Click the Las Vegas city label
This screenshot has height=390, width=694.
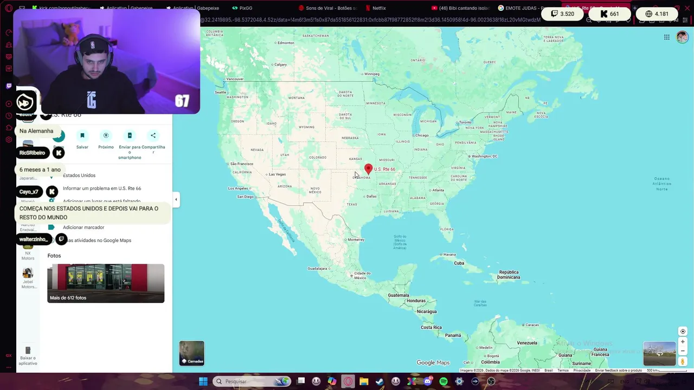tap(277, 174)
